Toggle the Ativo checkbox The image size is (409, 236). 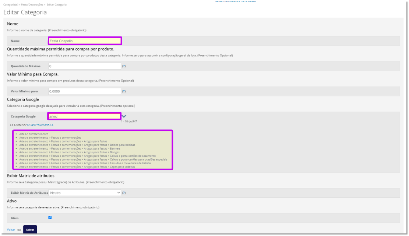(x=50, y=218)
